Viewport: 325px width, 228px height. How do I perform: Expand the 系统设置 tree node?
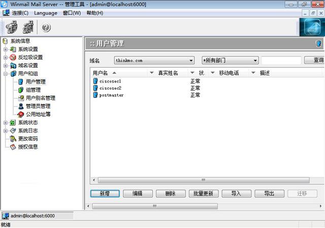pos(6,49)
